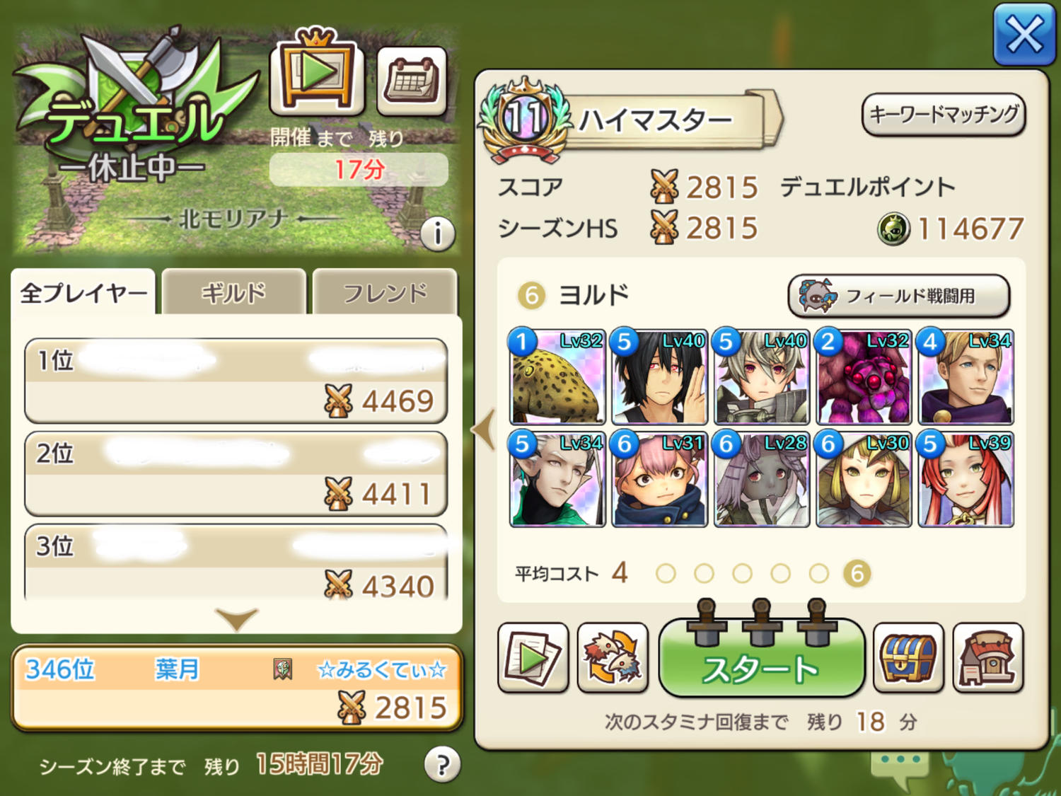Open キーワードマッチング button
Image resolution: width=1061 pixels, height=796 pixels.
[944, 114]
